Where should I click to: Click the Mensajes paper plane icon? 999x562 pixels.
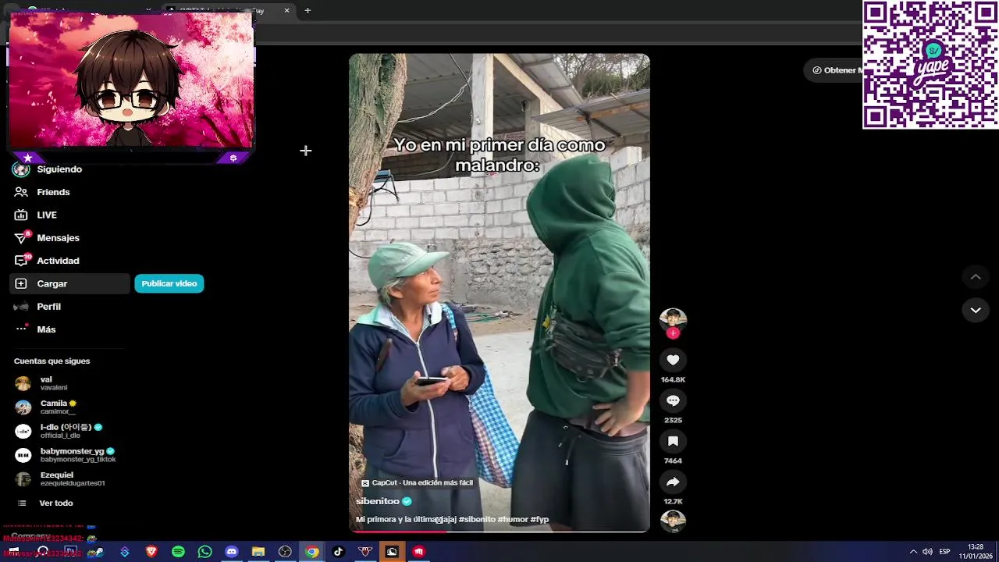(x=21, y=238)
